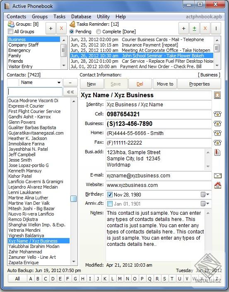Open the Contacts menu
Viewport: 229px width, 292px height.
16,17
